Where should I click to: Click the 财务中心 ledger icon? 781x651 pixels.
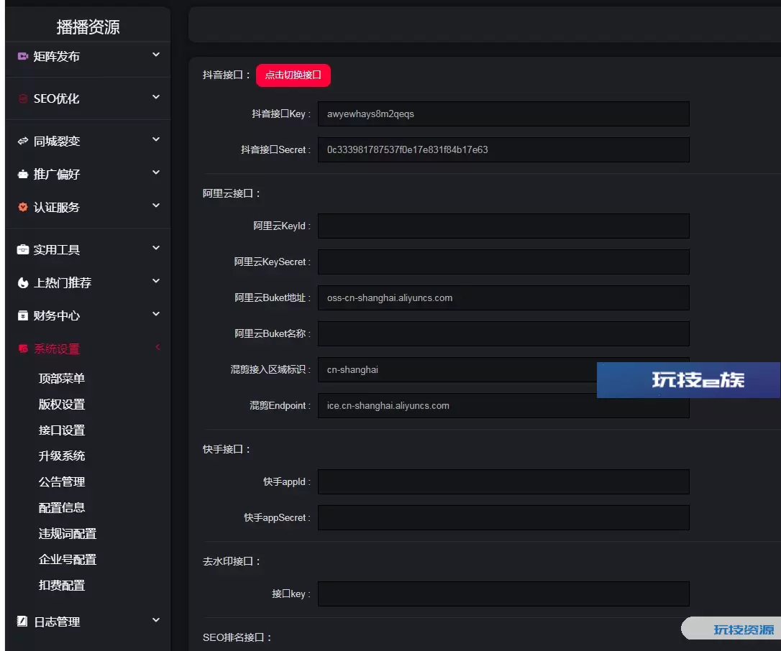[22, 315]
